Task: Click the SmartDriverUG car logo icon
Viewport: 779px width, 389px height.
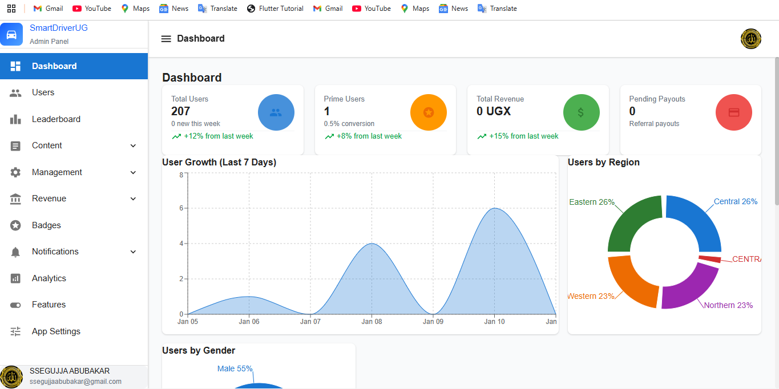Action: pyautogui.click(x=11, y=34)
